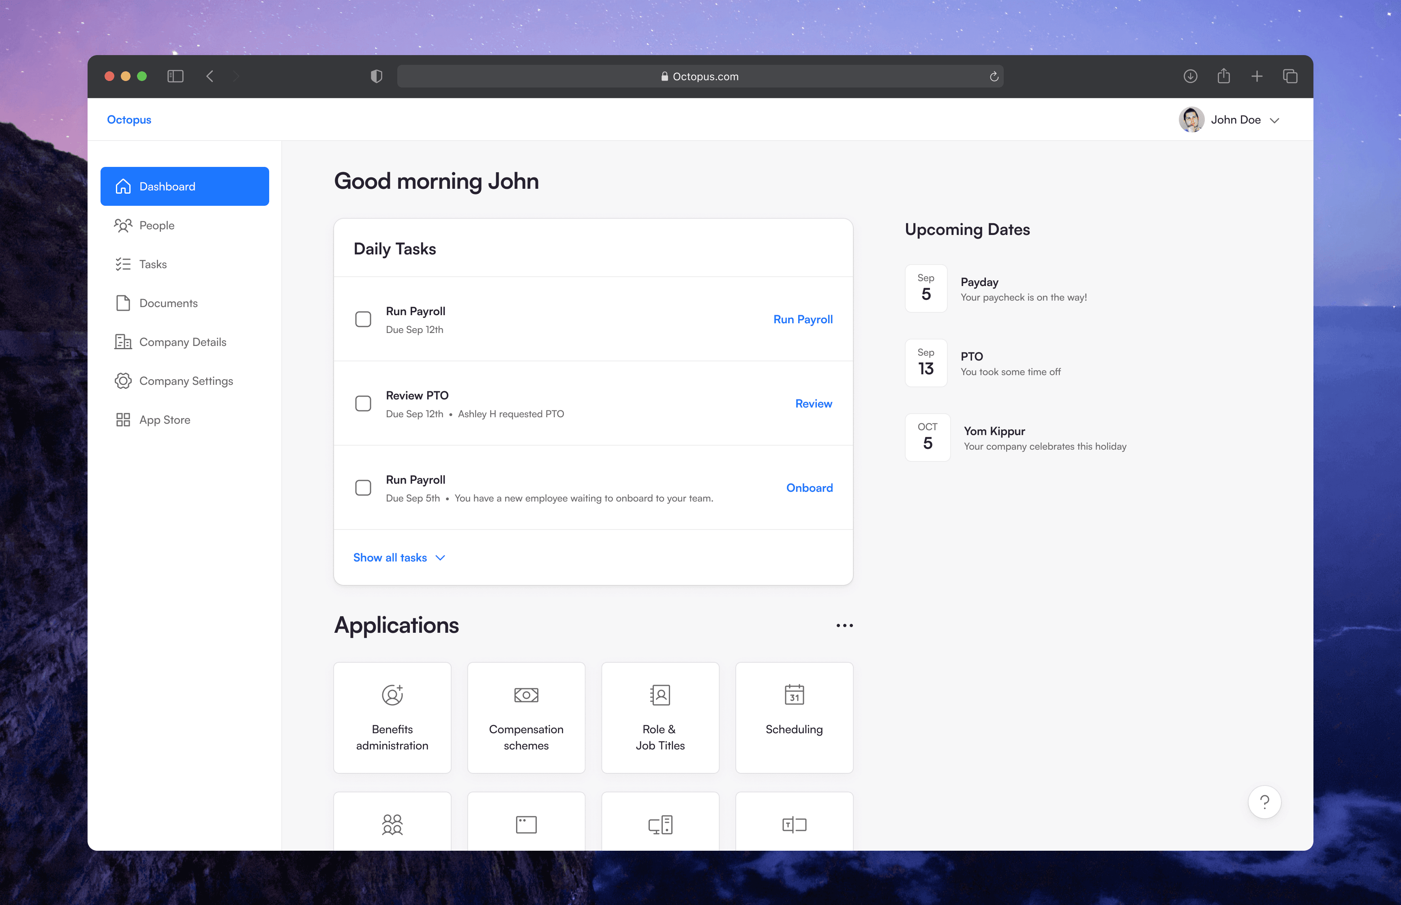Screen dimensions: 1401x905
Task: Check the Review PTO task checkbox
Action: [363, 404]
